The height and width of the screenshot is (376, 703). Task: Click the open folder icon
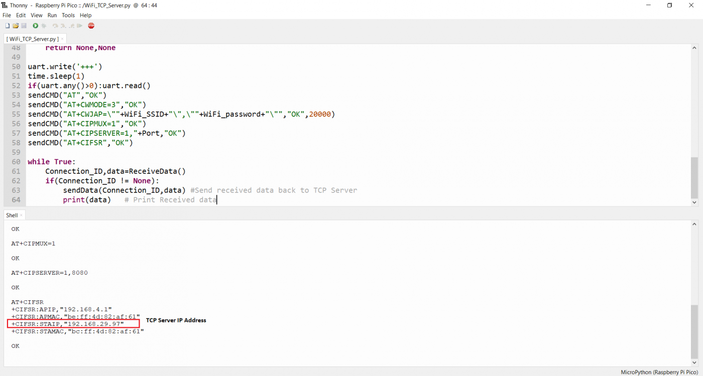[x=16, y=26]
